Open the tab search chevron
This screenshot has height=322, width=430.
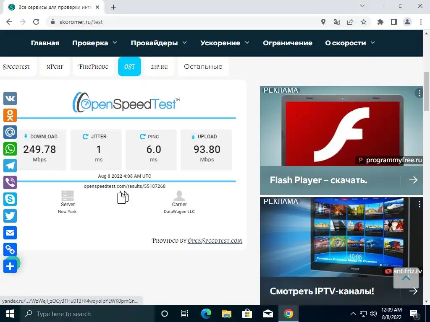coord(362,6)
